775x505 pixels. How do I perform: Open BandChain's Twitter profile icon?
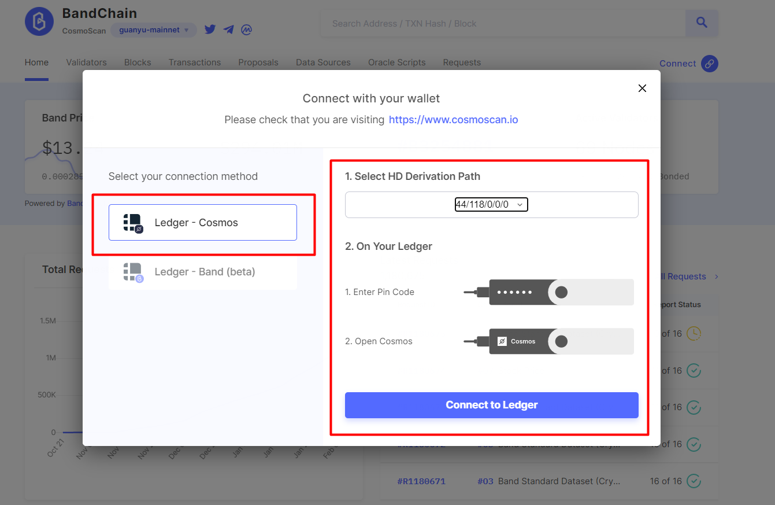pos(210,29)
